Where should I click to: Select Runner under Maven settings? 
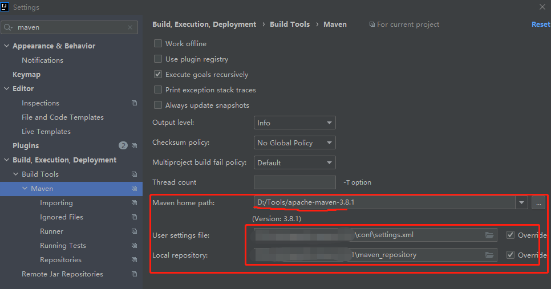pos(51,231)
